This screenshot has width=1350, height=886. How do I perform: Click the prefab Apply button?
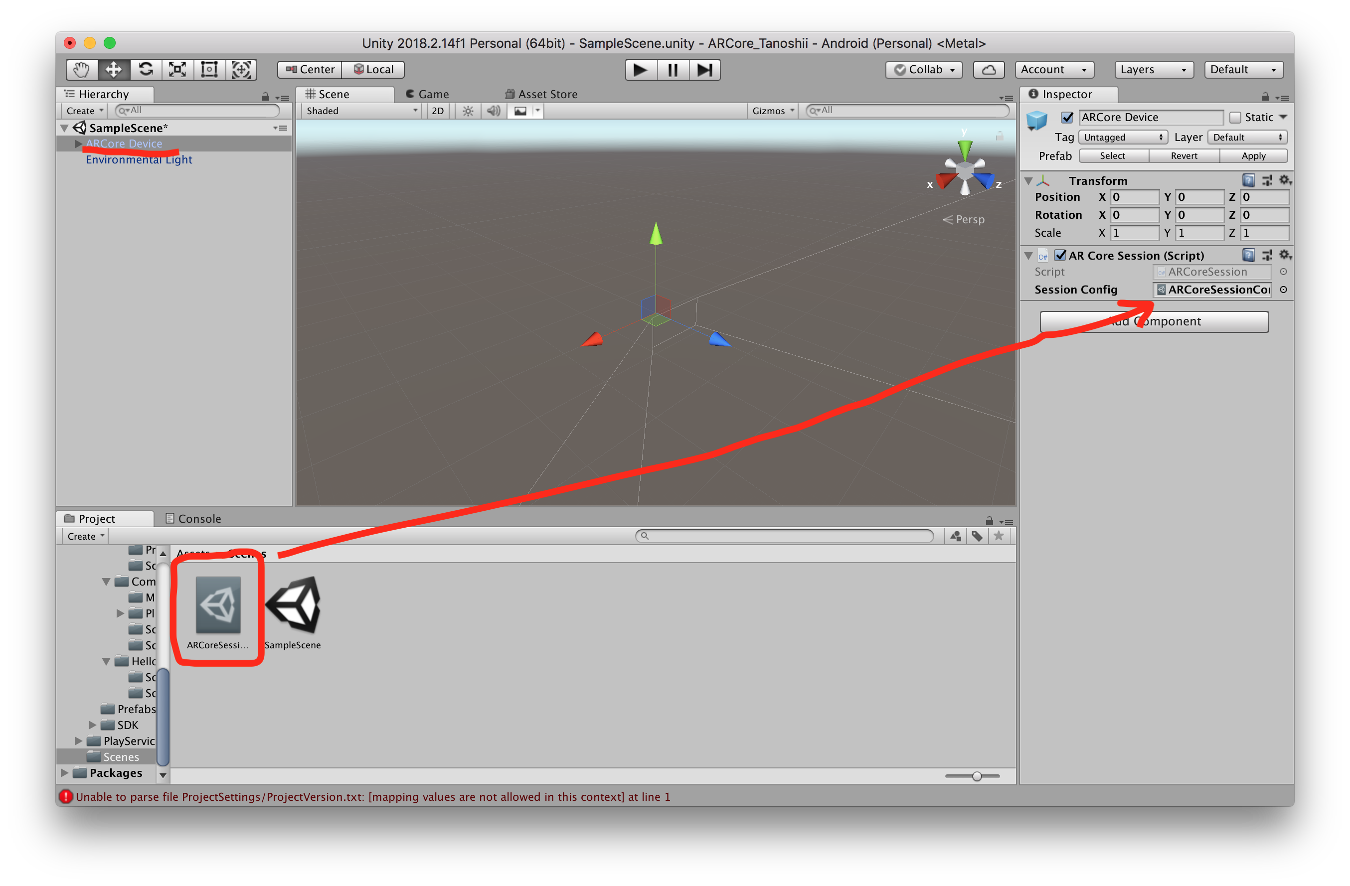(1253, 156)
